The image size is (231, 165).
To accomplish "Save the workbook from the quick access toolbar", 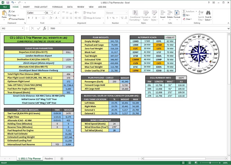I will [8, 3].
